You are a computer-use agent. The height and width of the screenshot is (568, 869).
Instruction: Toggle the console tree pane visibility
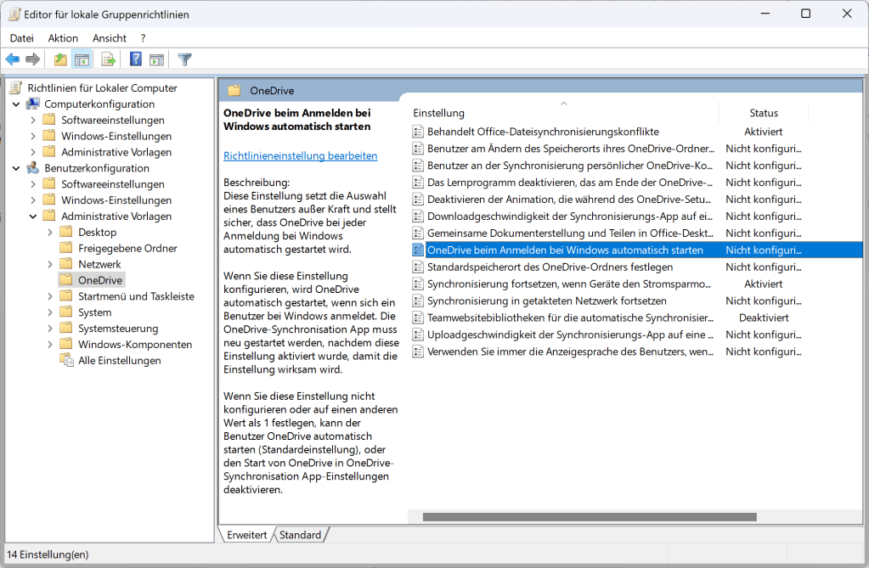coord(82,59)
